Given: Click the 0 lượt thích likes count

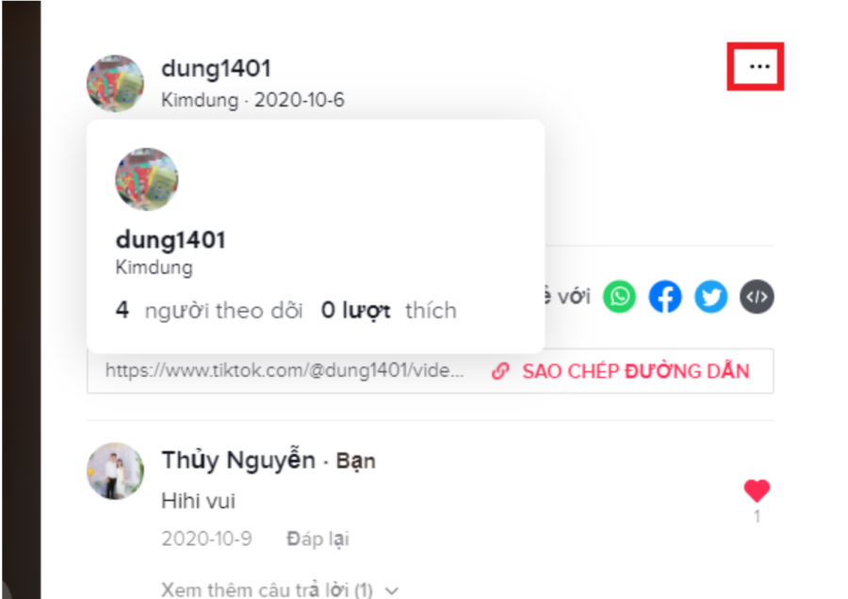Looking at the screenshot, I should pos(389,310).
